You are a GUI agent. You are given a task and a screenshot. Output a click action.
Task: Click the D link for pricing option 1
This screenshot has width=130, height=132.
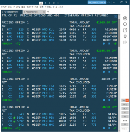[104, 44]
